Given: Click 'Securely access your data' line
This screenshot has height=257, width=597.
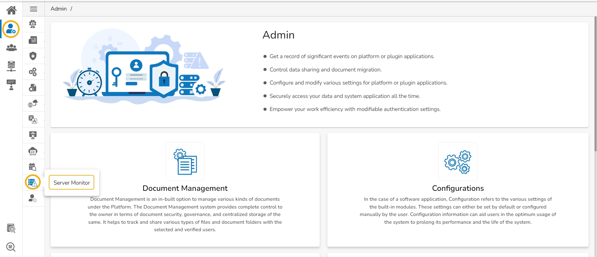Looking at the screenshot, I should tap(345, 96).
